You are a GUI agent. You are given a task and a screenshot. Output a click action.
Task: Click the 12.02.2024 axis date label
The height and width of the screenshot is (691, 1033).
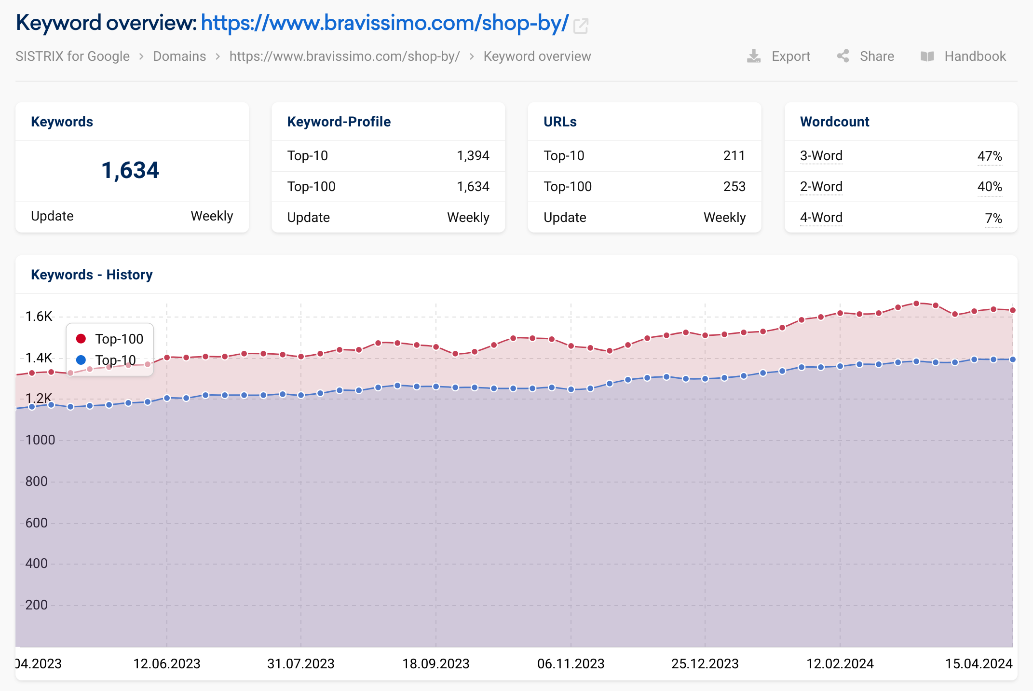coord(840,664)
